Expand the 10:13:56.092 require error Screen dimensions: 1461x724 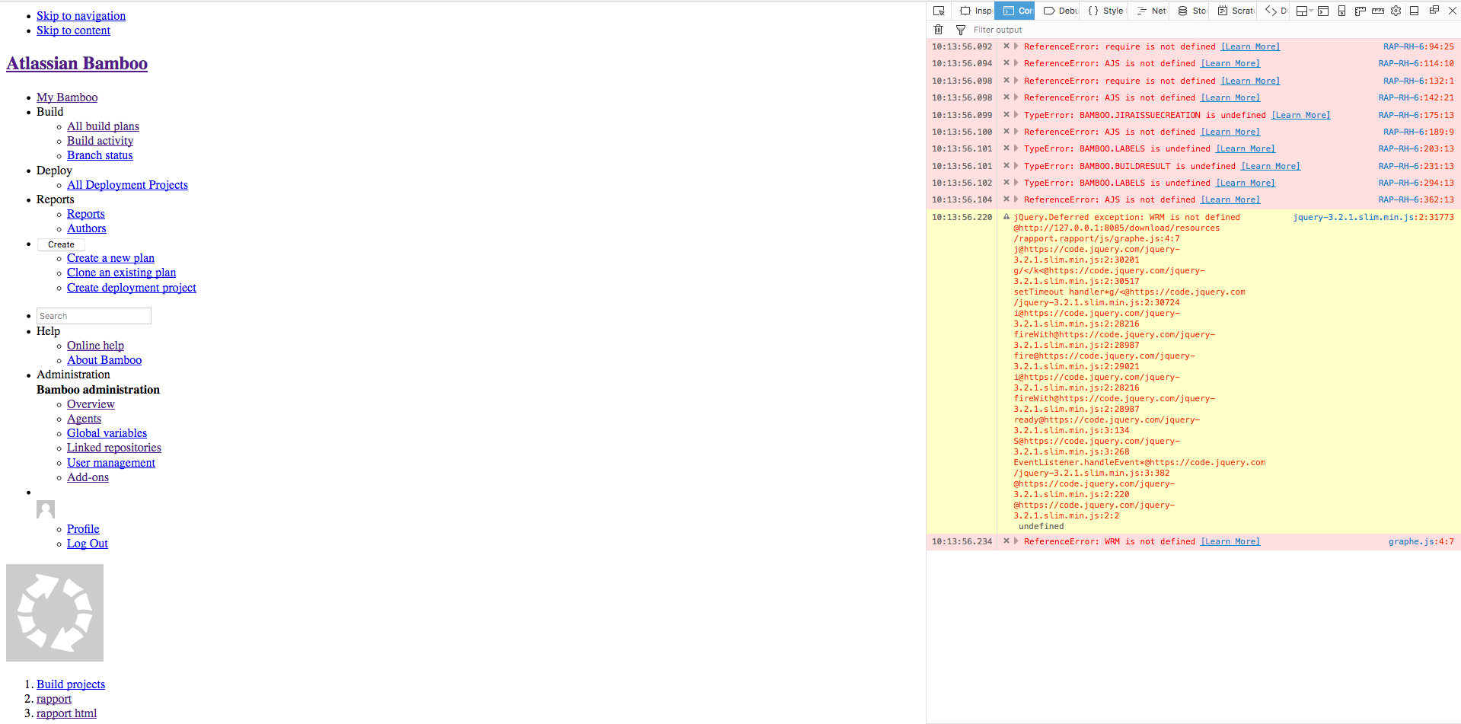(x=1016, y=46)
